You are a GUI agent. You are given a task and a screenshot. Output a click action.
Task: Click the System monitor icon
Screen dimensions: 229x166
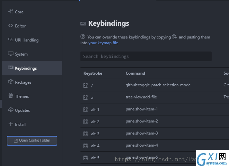11,54
